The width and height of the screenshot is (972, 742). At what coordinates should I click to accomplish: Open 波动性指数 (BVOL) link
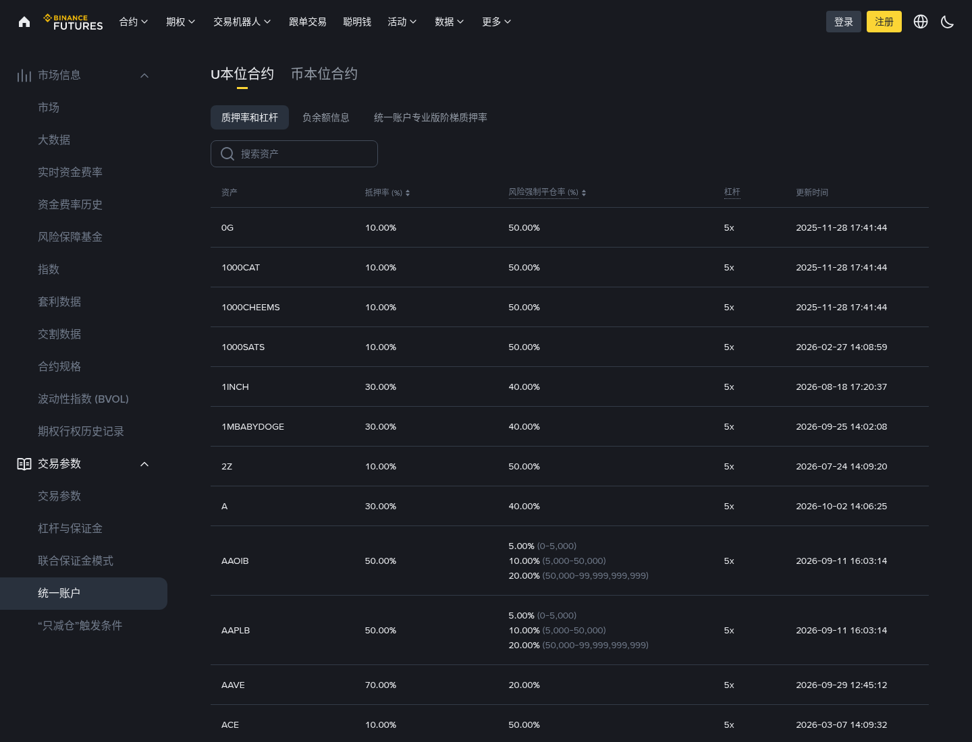(x=83, y=399)
